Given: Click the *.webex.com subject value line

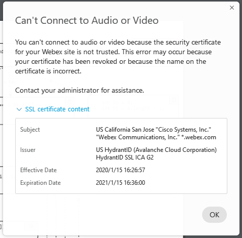Looking at the screenshot, I should 156,137.
